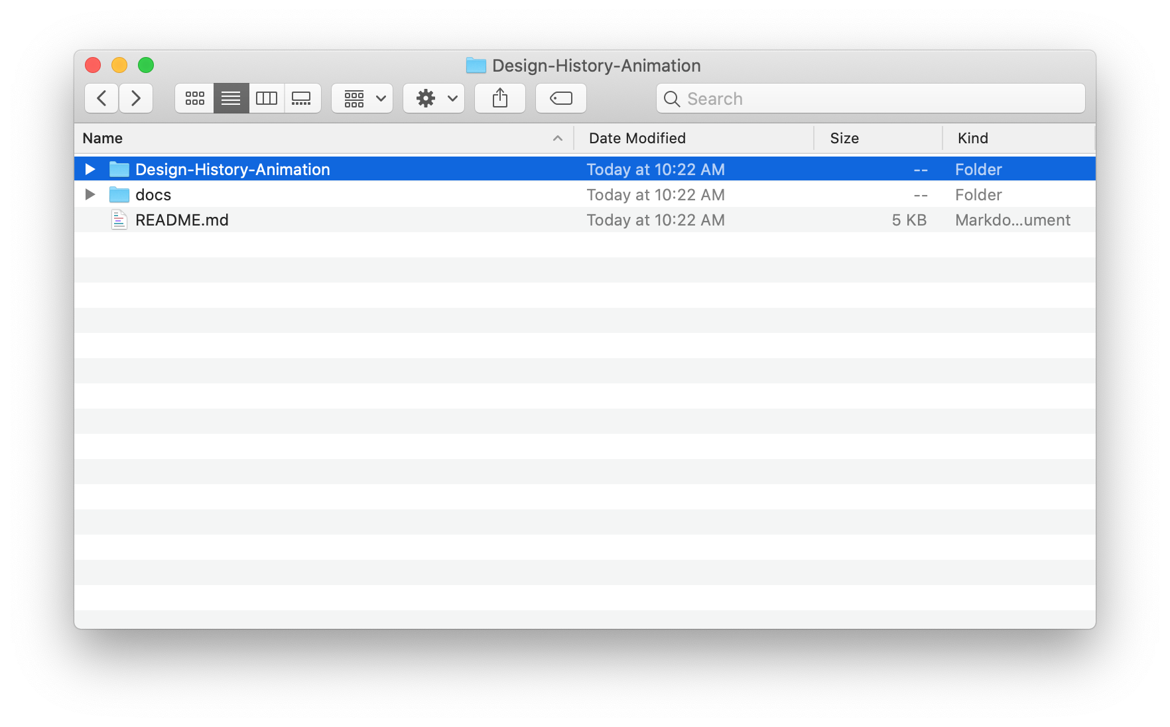The height and width of the screenshot is (727, 1170).
Task: Select the README.md file name
Action: (x=182, y=220)
